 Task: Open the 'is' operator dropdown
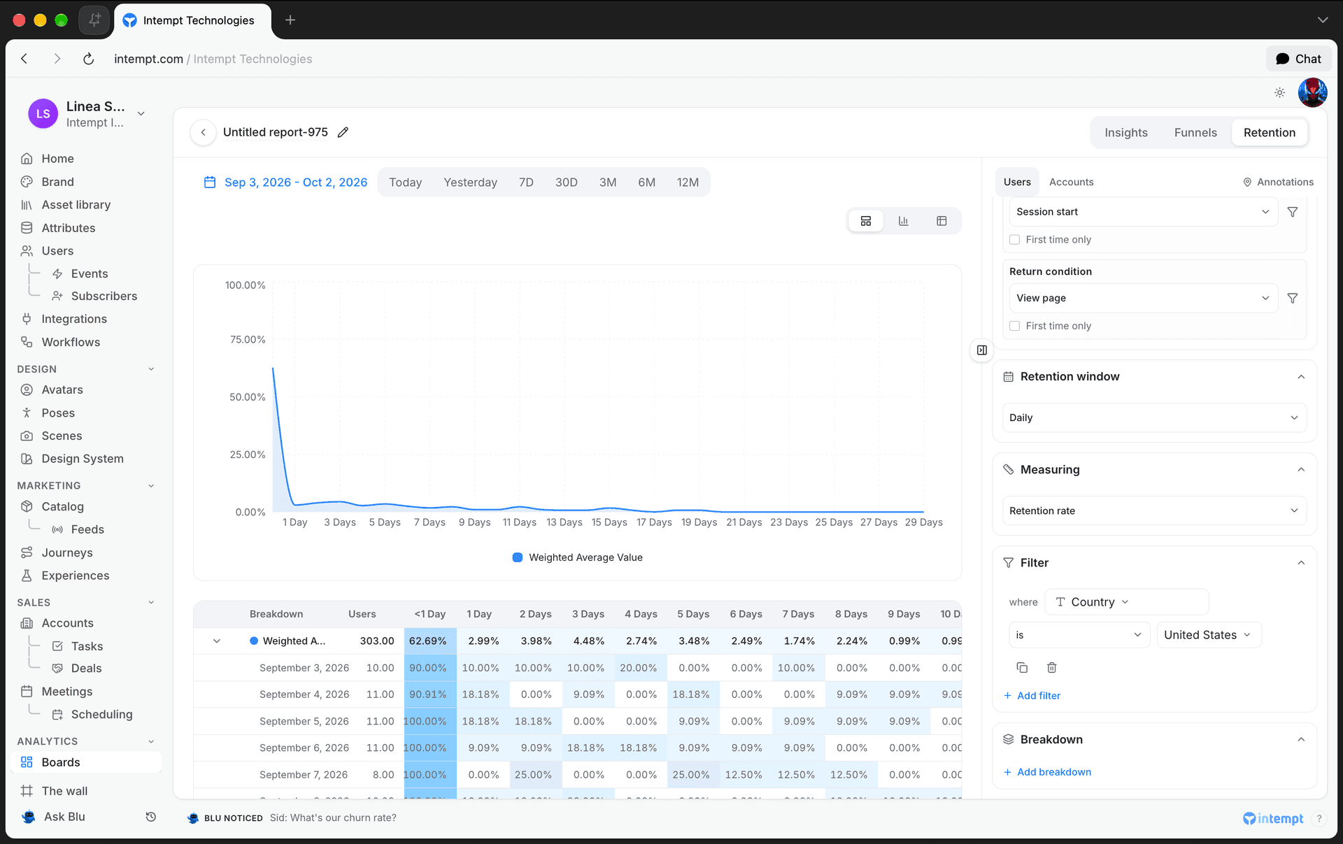point(1079,635)
